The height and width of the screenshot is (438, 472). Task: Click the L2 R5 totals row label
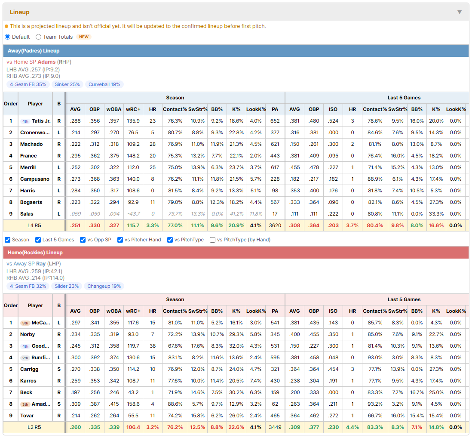34,427
